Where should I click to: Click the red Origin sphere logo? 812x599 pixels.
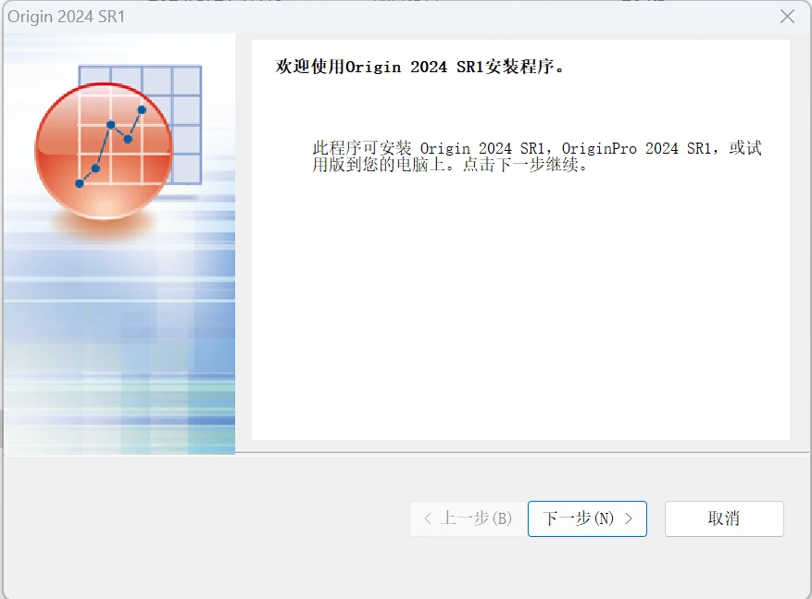[x=105, y=153]
